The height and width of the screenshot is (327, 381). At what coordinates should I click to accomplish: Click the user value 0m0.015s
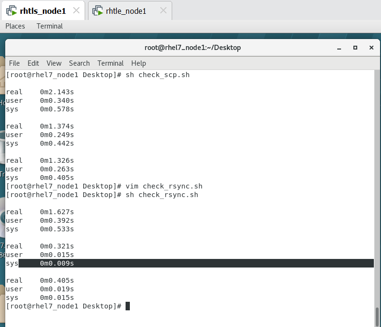pos(57,255)
